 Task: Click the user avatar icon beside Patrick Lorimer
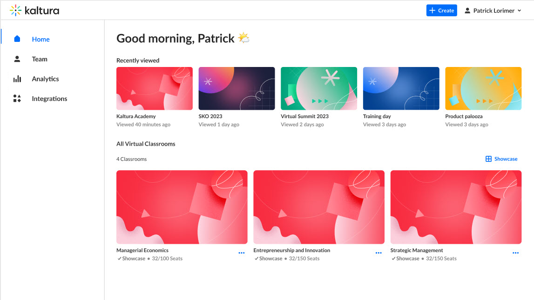tap(467, 11)
